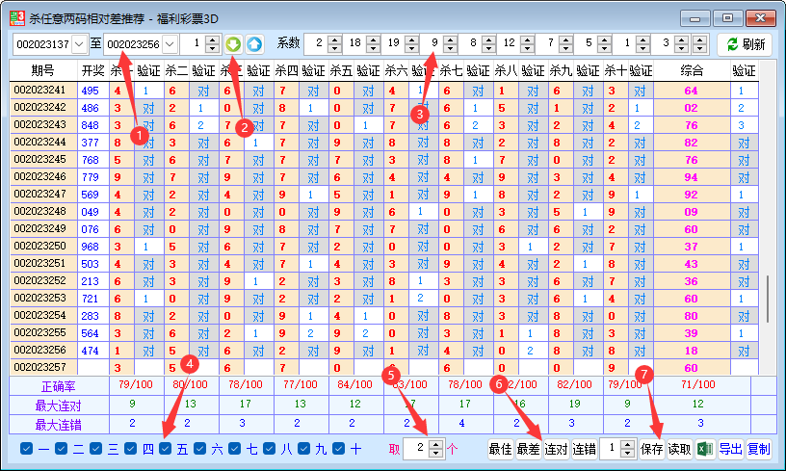786x471 pixels.
Task: Click the blue up arrow icon
Action: (x=253, y=44)
